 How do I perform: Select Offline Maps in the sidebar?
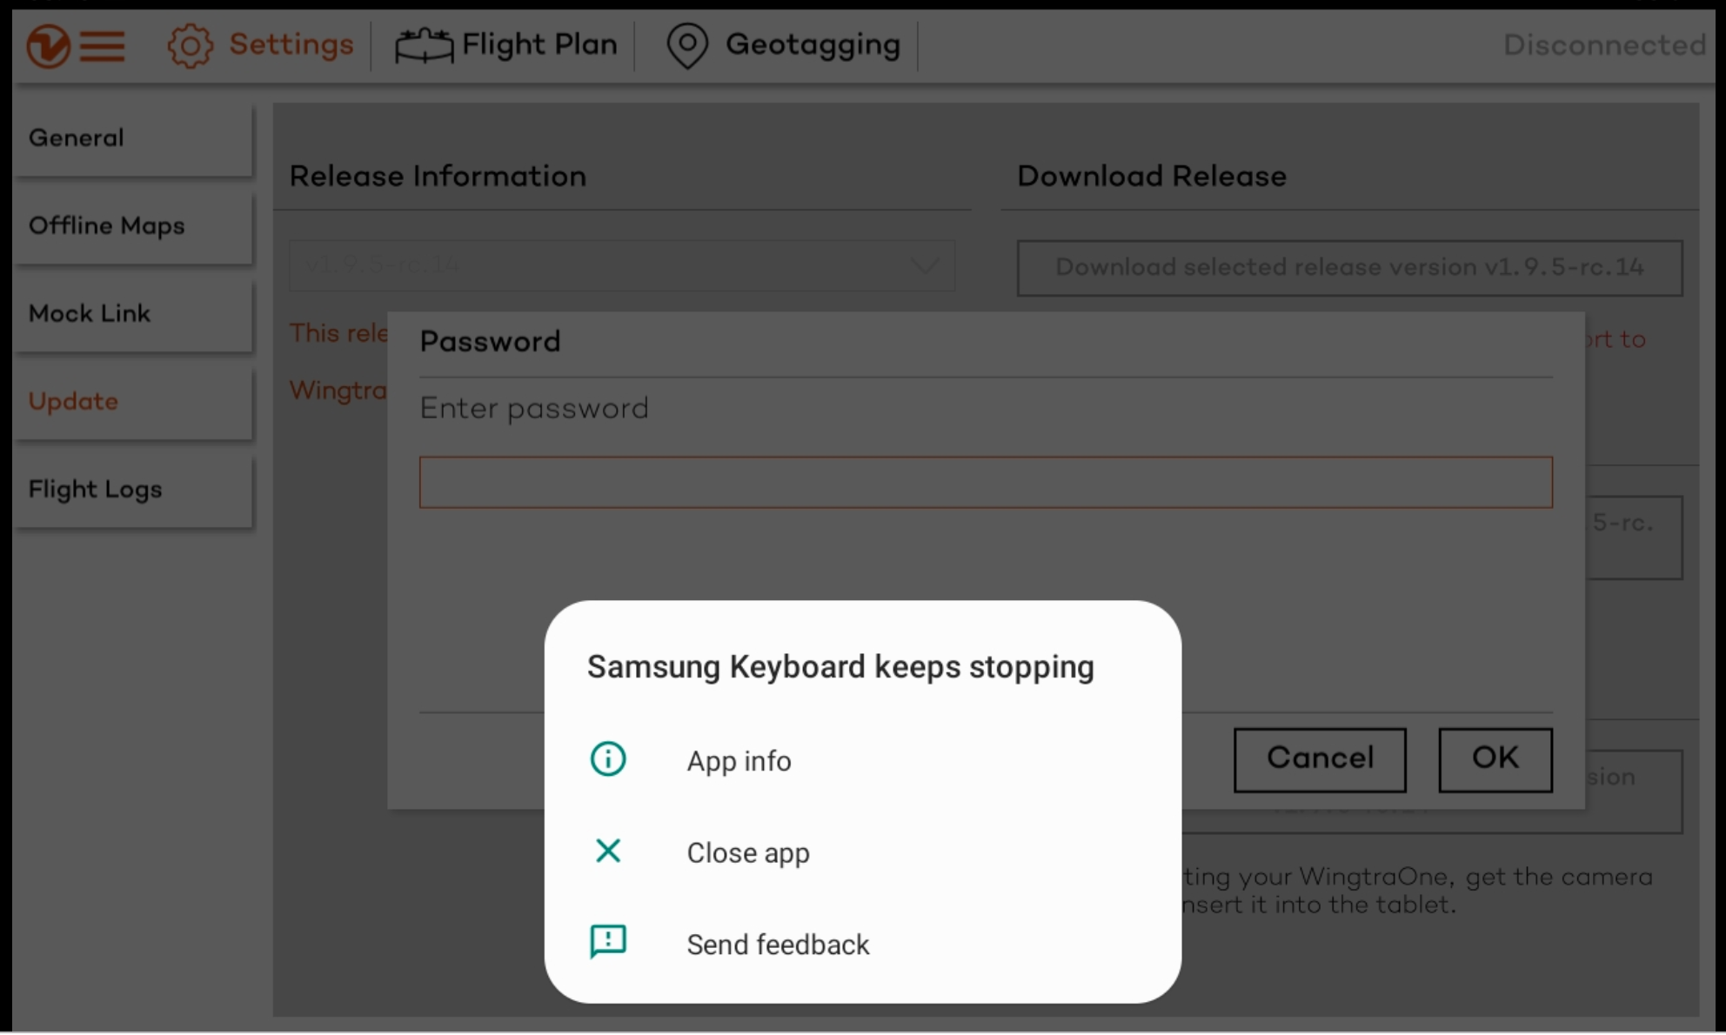coord(133,226)
